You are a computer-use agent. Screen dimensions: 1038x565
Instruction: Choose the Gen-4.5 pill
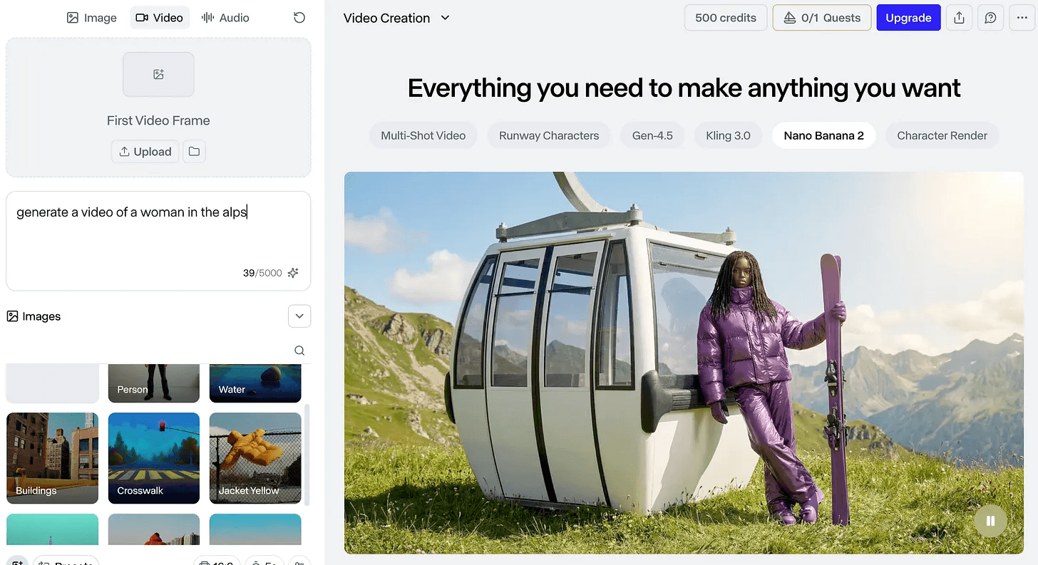[652, 135]
